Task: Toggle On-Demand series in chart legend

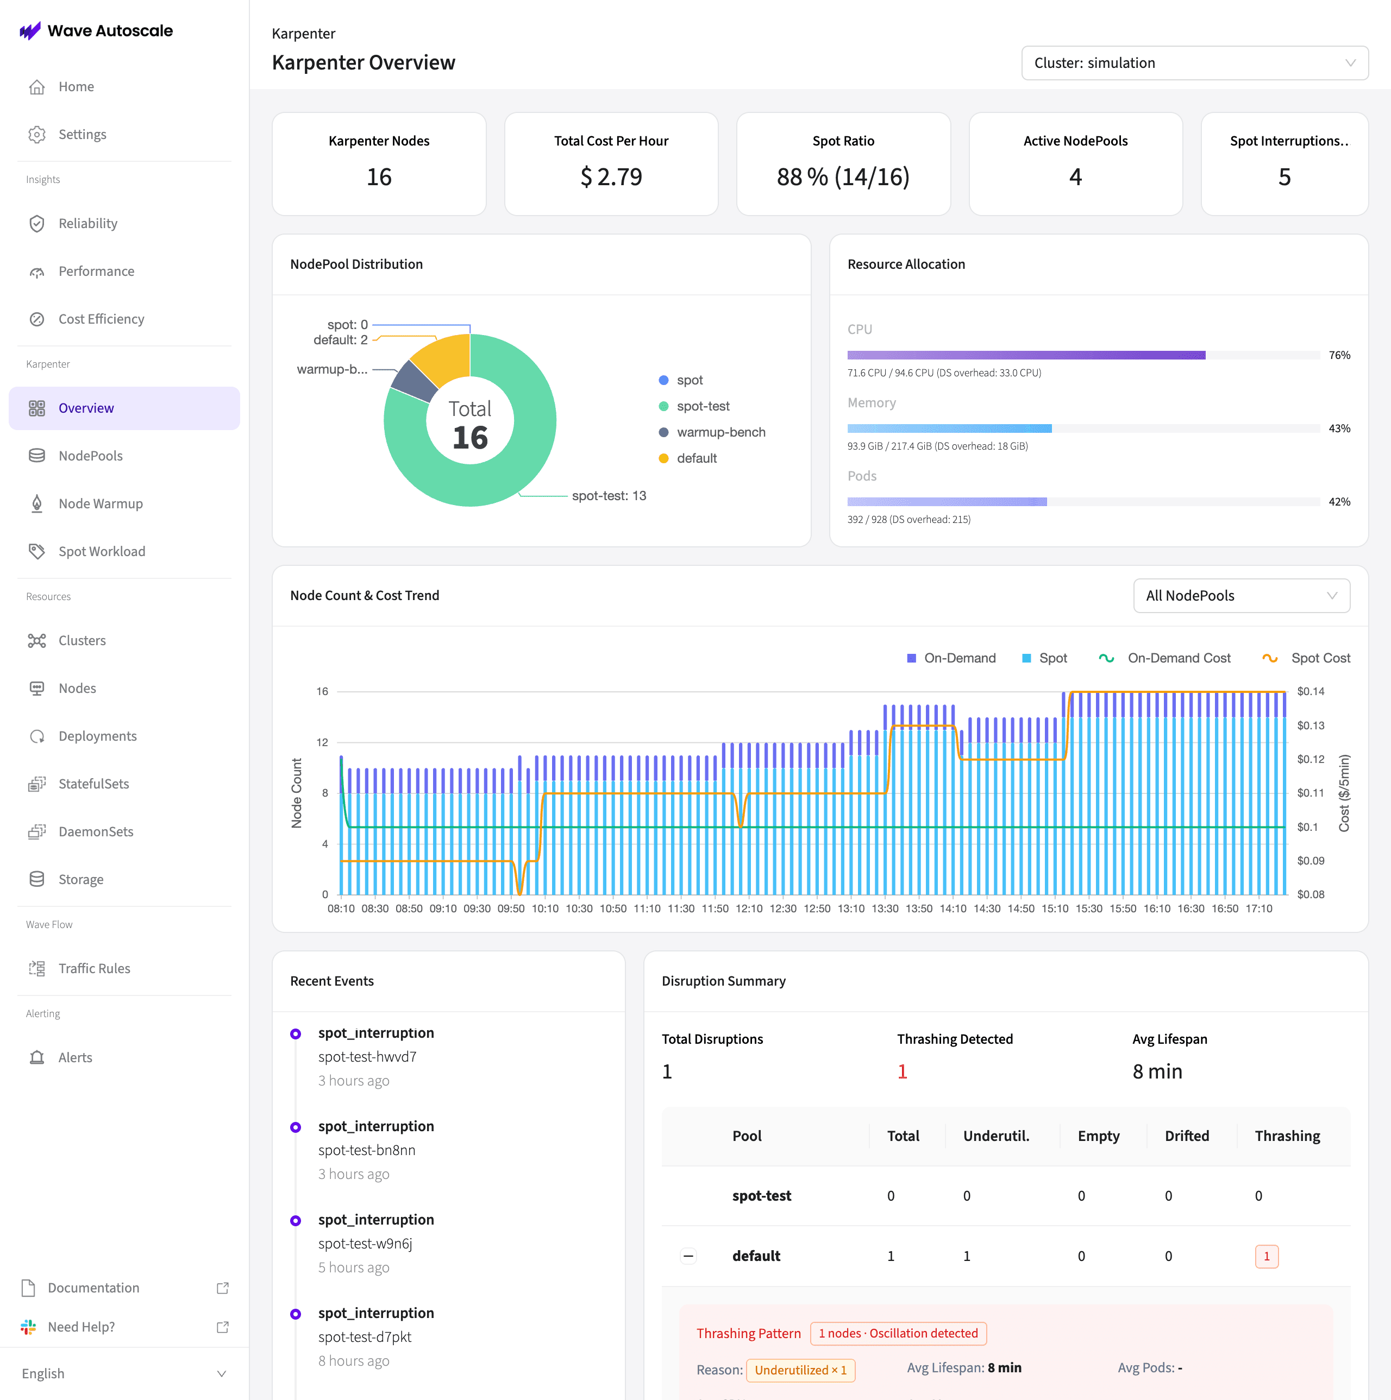Action: click(x=952, y=659)
